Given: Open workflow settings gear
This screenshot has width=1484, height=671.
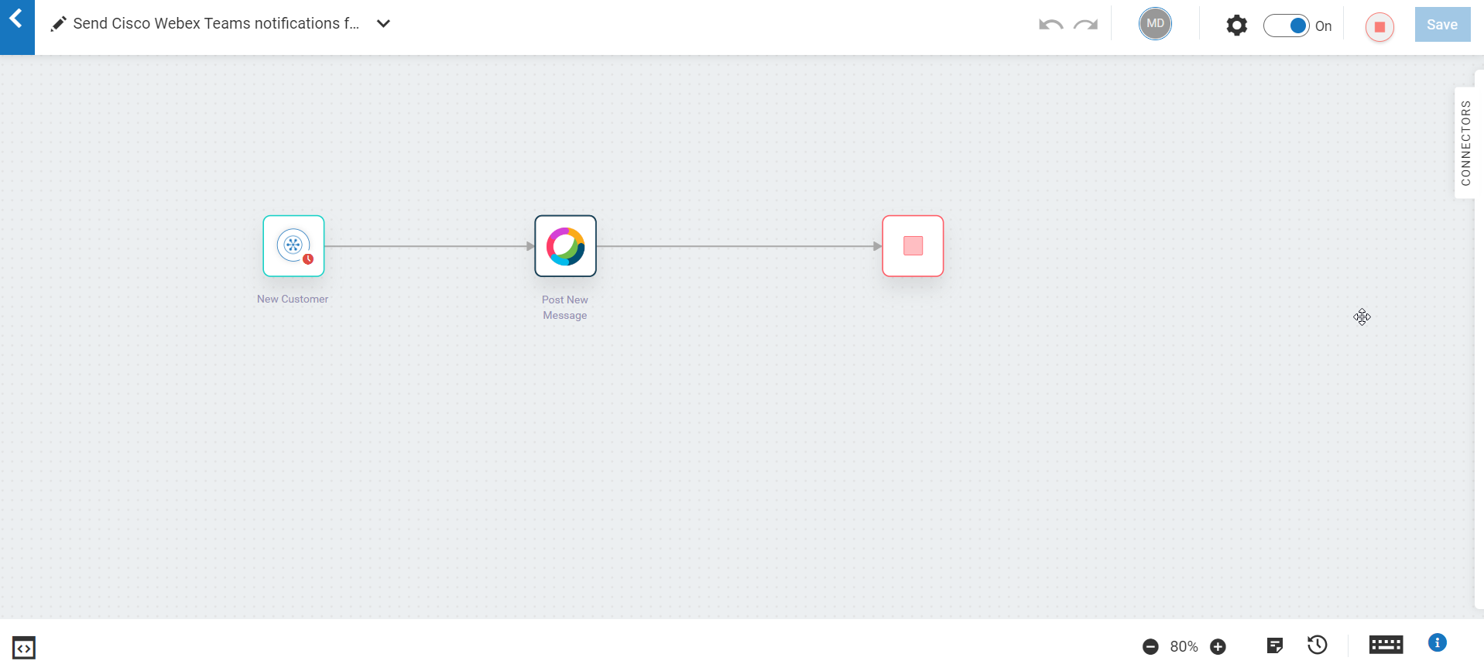Looking at the screenshot, I should click(x=1237, y=26).
